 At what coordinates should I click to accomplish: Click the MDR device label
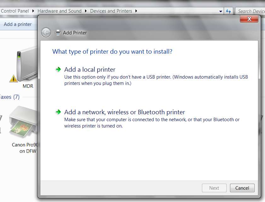pos(28,86)
